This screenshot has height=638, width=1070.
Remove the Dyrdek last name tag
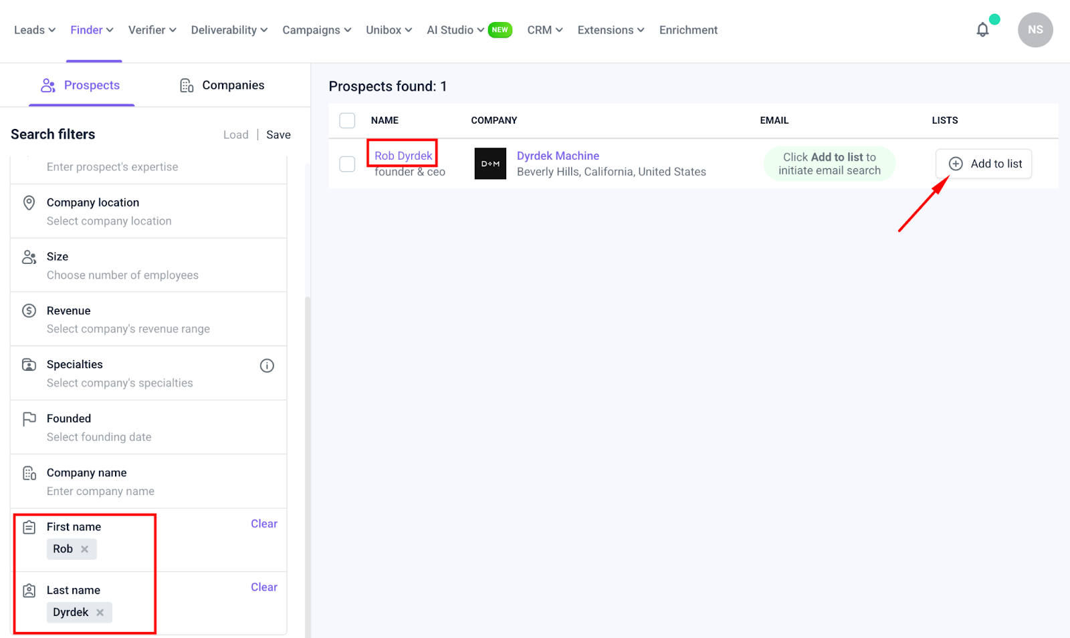point(100,613)
